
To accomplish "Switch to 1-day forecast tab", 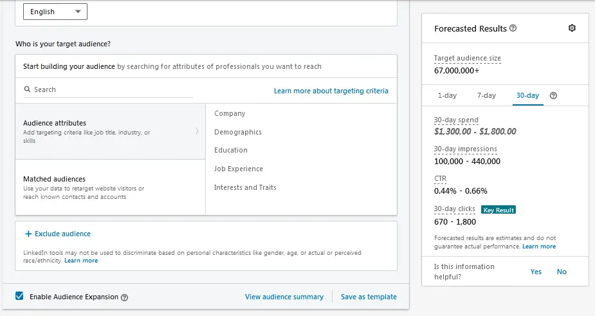I will coord(447,95).
